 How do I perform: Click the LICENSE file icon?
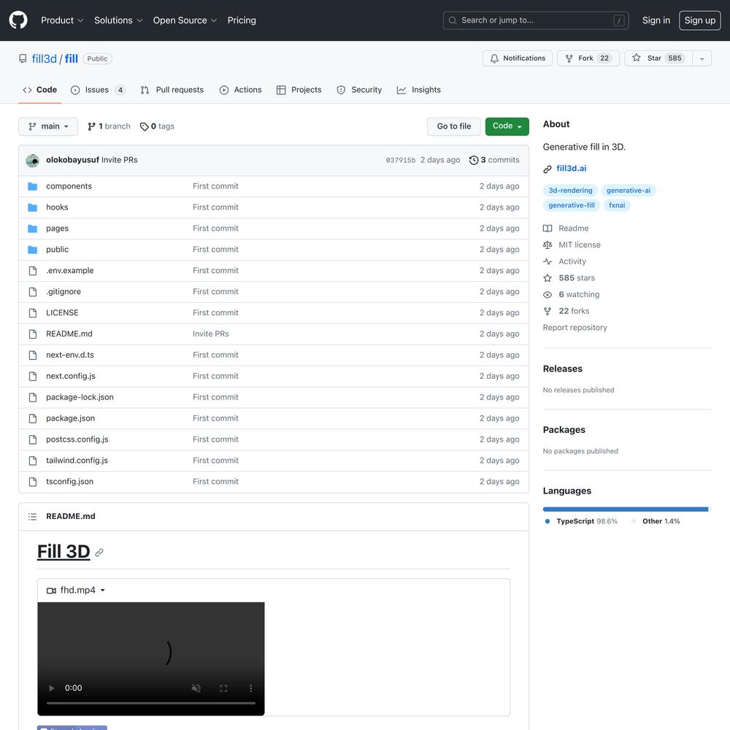coord(32,313)
